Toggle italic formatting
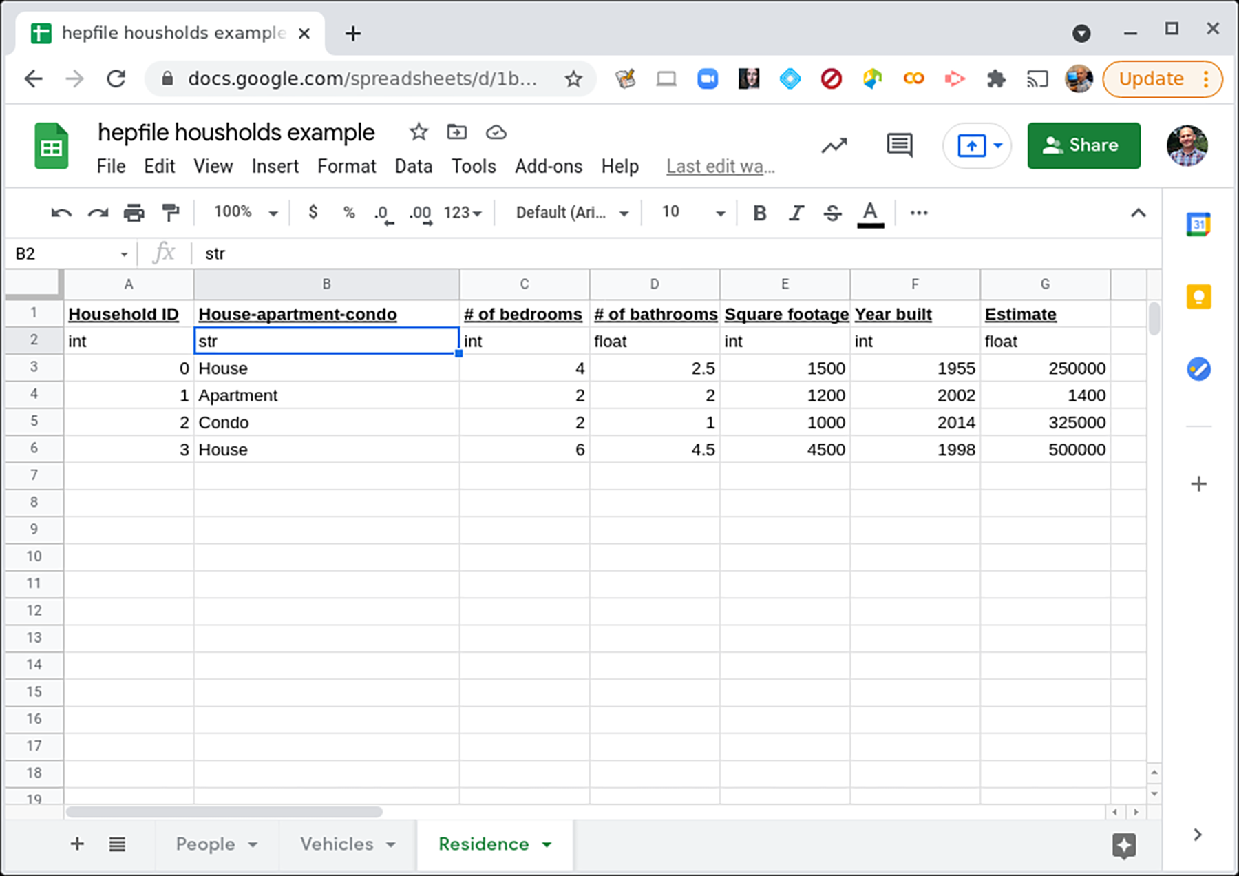 point(796,213)
